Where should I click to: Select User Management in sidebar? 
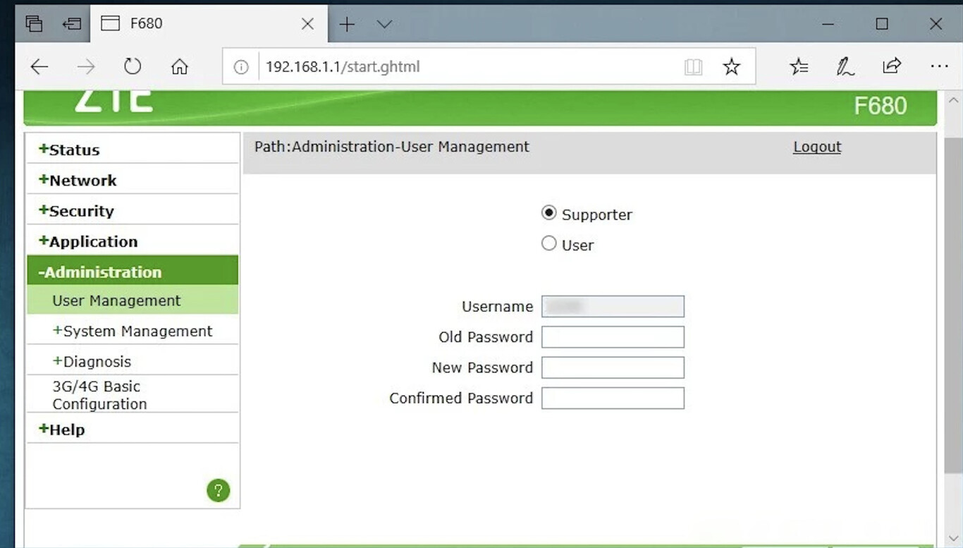pyautogui.click(x=116, y=300)
